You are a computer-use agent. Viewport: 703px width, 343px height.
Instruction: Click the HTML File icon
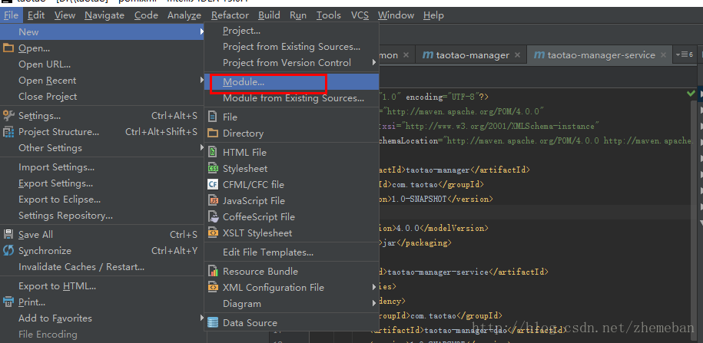(x=213, y=153)
